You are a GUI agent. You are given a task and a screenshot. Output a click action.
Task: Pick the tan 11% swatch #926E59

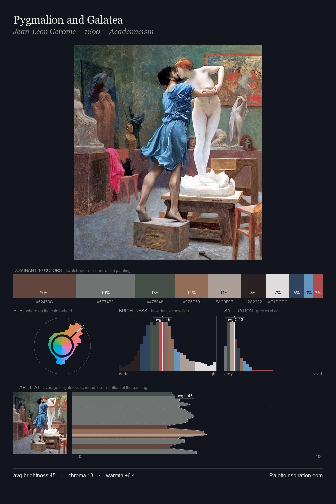click(x=192, y=286)
